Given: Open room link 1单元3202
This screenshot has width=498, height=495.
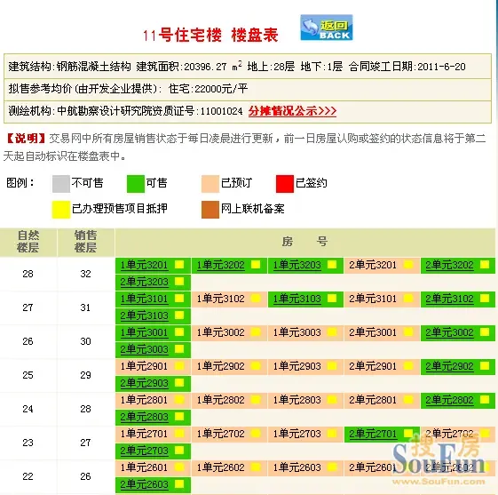Looking at the screenshot, I should pos(220,265).
